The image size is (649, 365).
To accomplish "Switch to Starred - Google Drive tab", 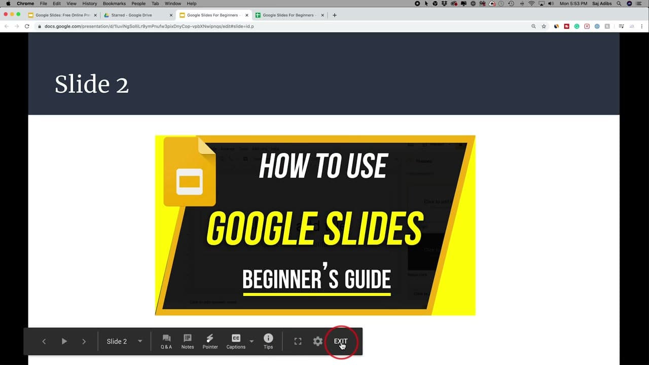I will pyautogui.click(x=137, y=15).
